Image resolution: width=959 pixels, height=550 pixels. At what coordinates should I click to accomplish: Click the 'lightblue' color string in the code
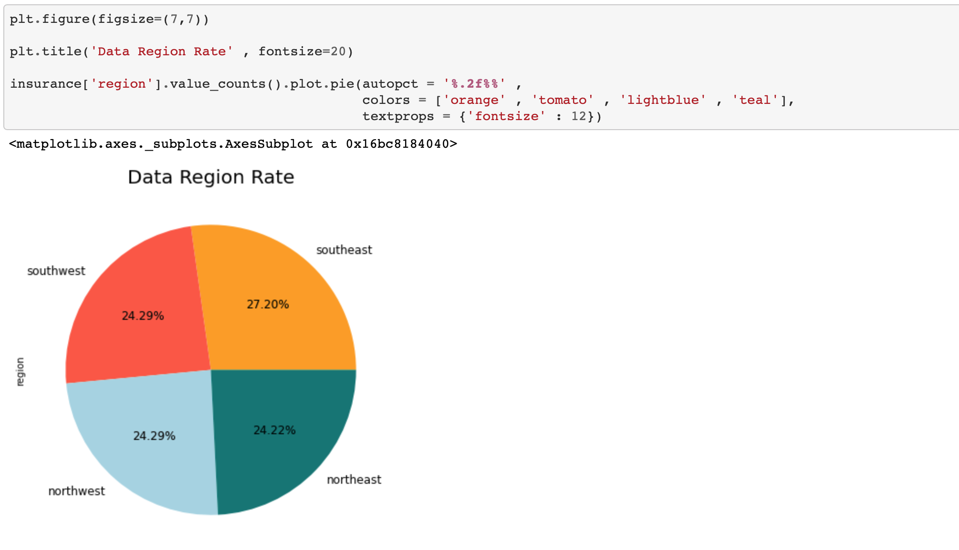pyautogui.click(x=663, y=100)
